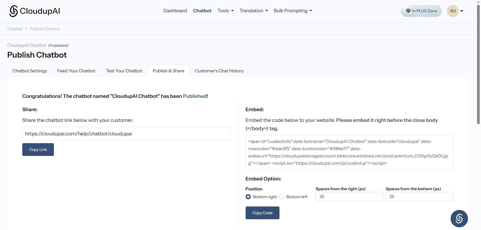Navigate to Dashboard in top menu
The width and height of the screenshot is (481, 230).
coord(175,11)
